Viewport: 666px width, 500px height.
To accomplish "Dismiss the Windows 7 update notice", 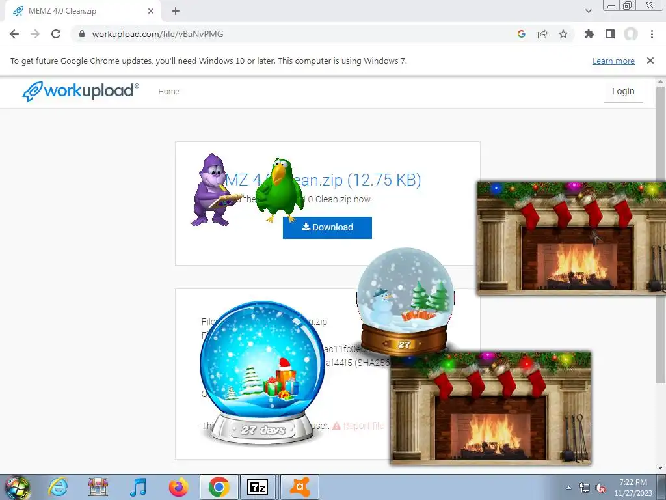I will pyautogui.click(x=650, y=61).
